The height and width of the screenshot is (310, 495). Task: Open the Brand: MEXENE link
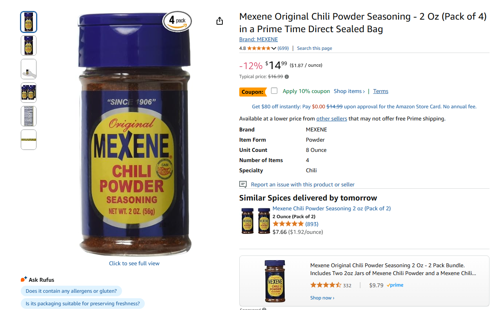pos(258,39)
